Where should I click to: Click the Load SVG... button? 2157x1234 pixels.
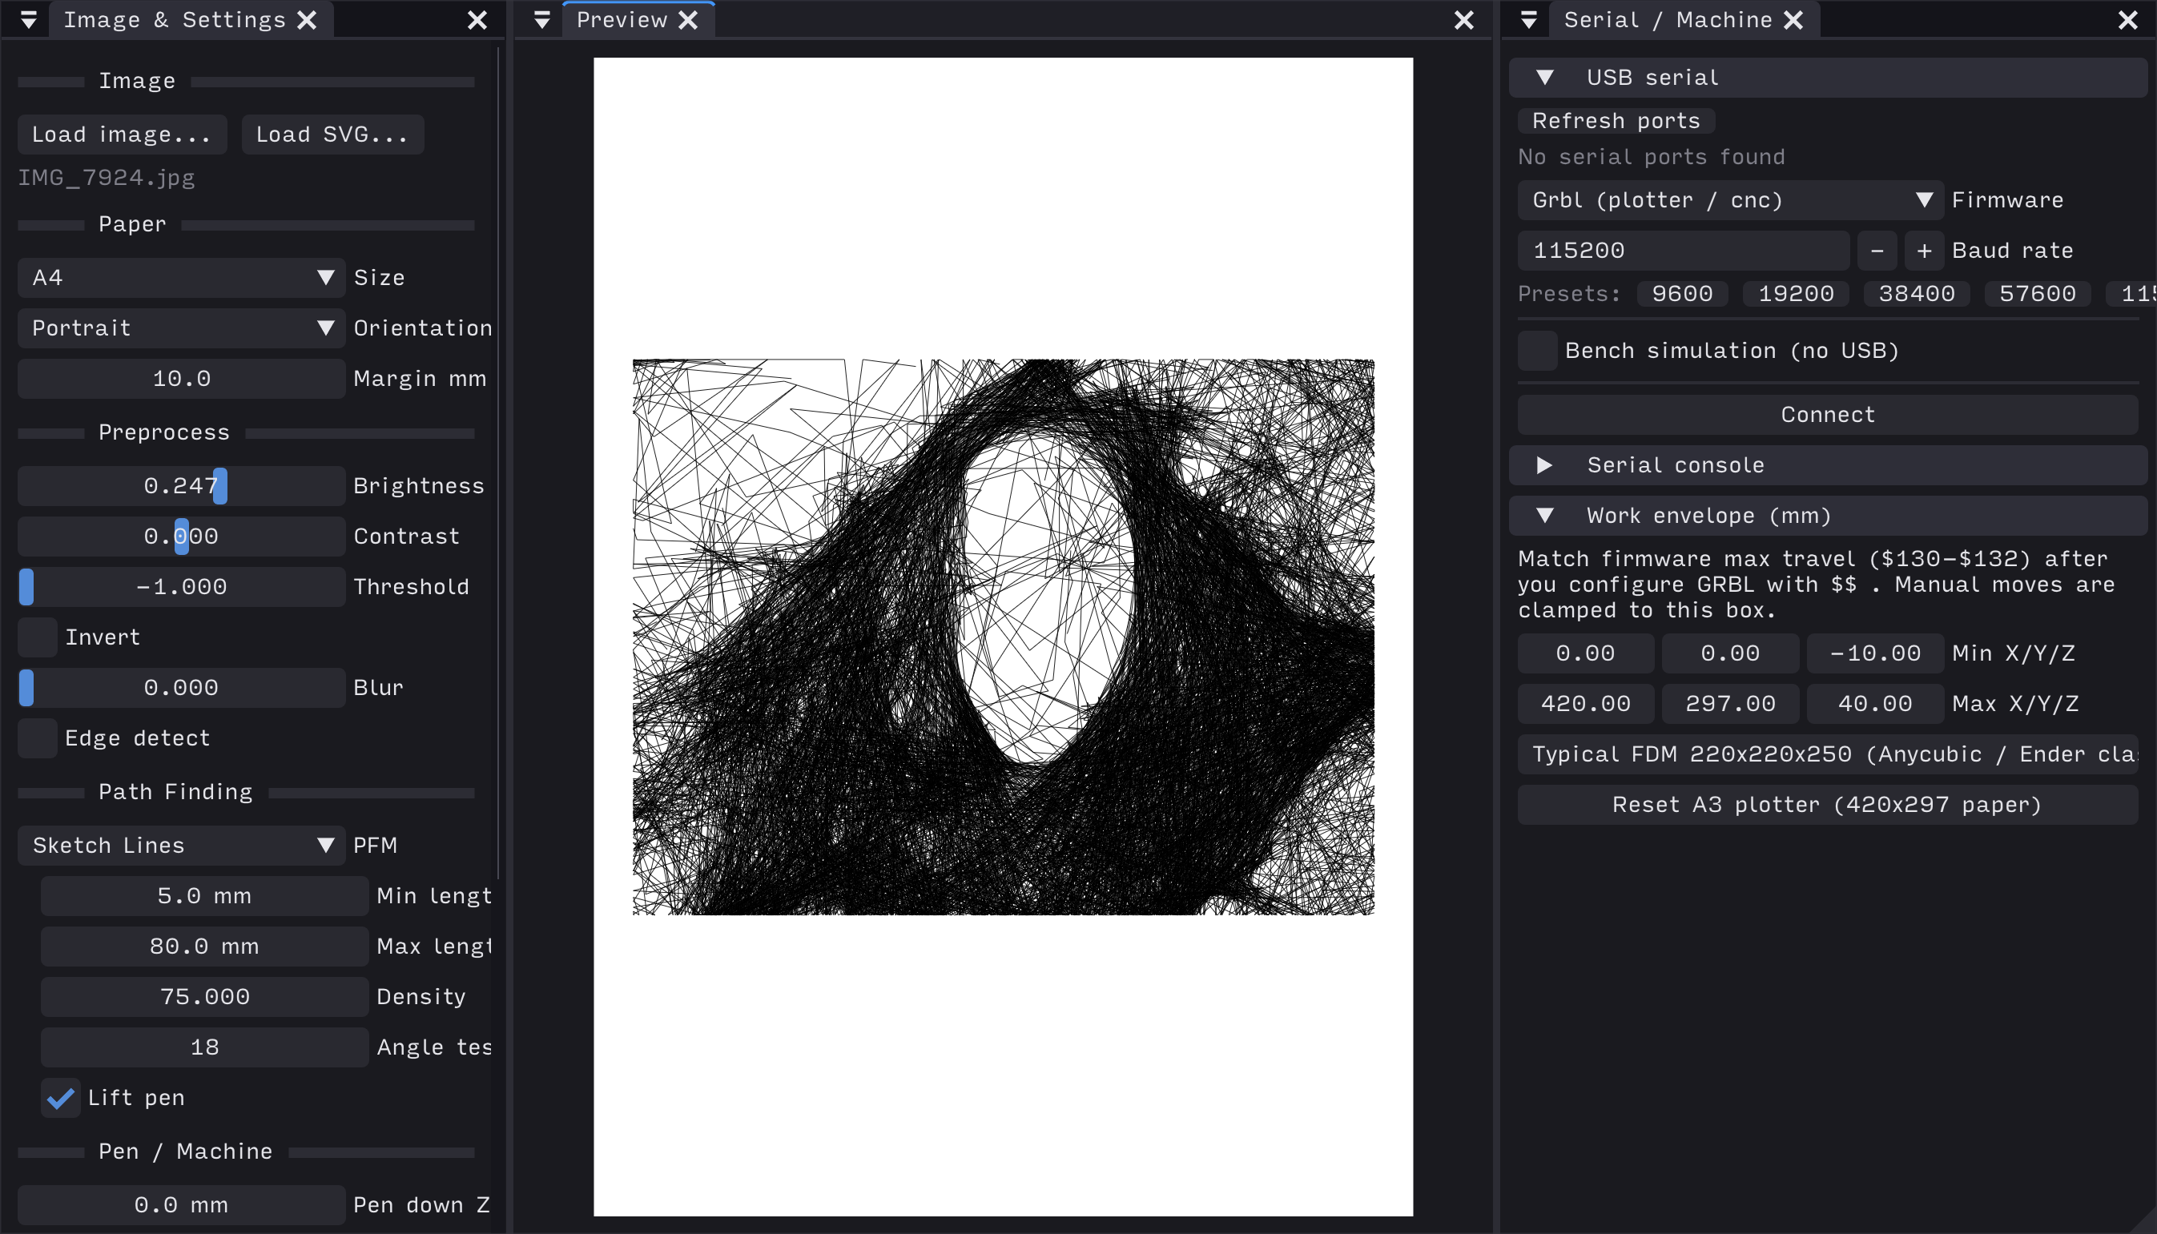(332, 135)
